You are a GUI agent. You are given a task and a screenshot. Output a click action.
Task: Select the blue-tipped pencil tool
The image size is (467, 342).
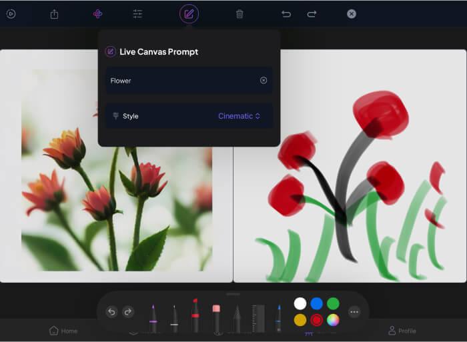[x=278, y=317]
